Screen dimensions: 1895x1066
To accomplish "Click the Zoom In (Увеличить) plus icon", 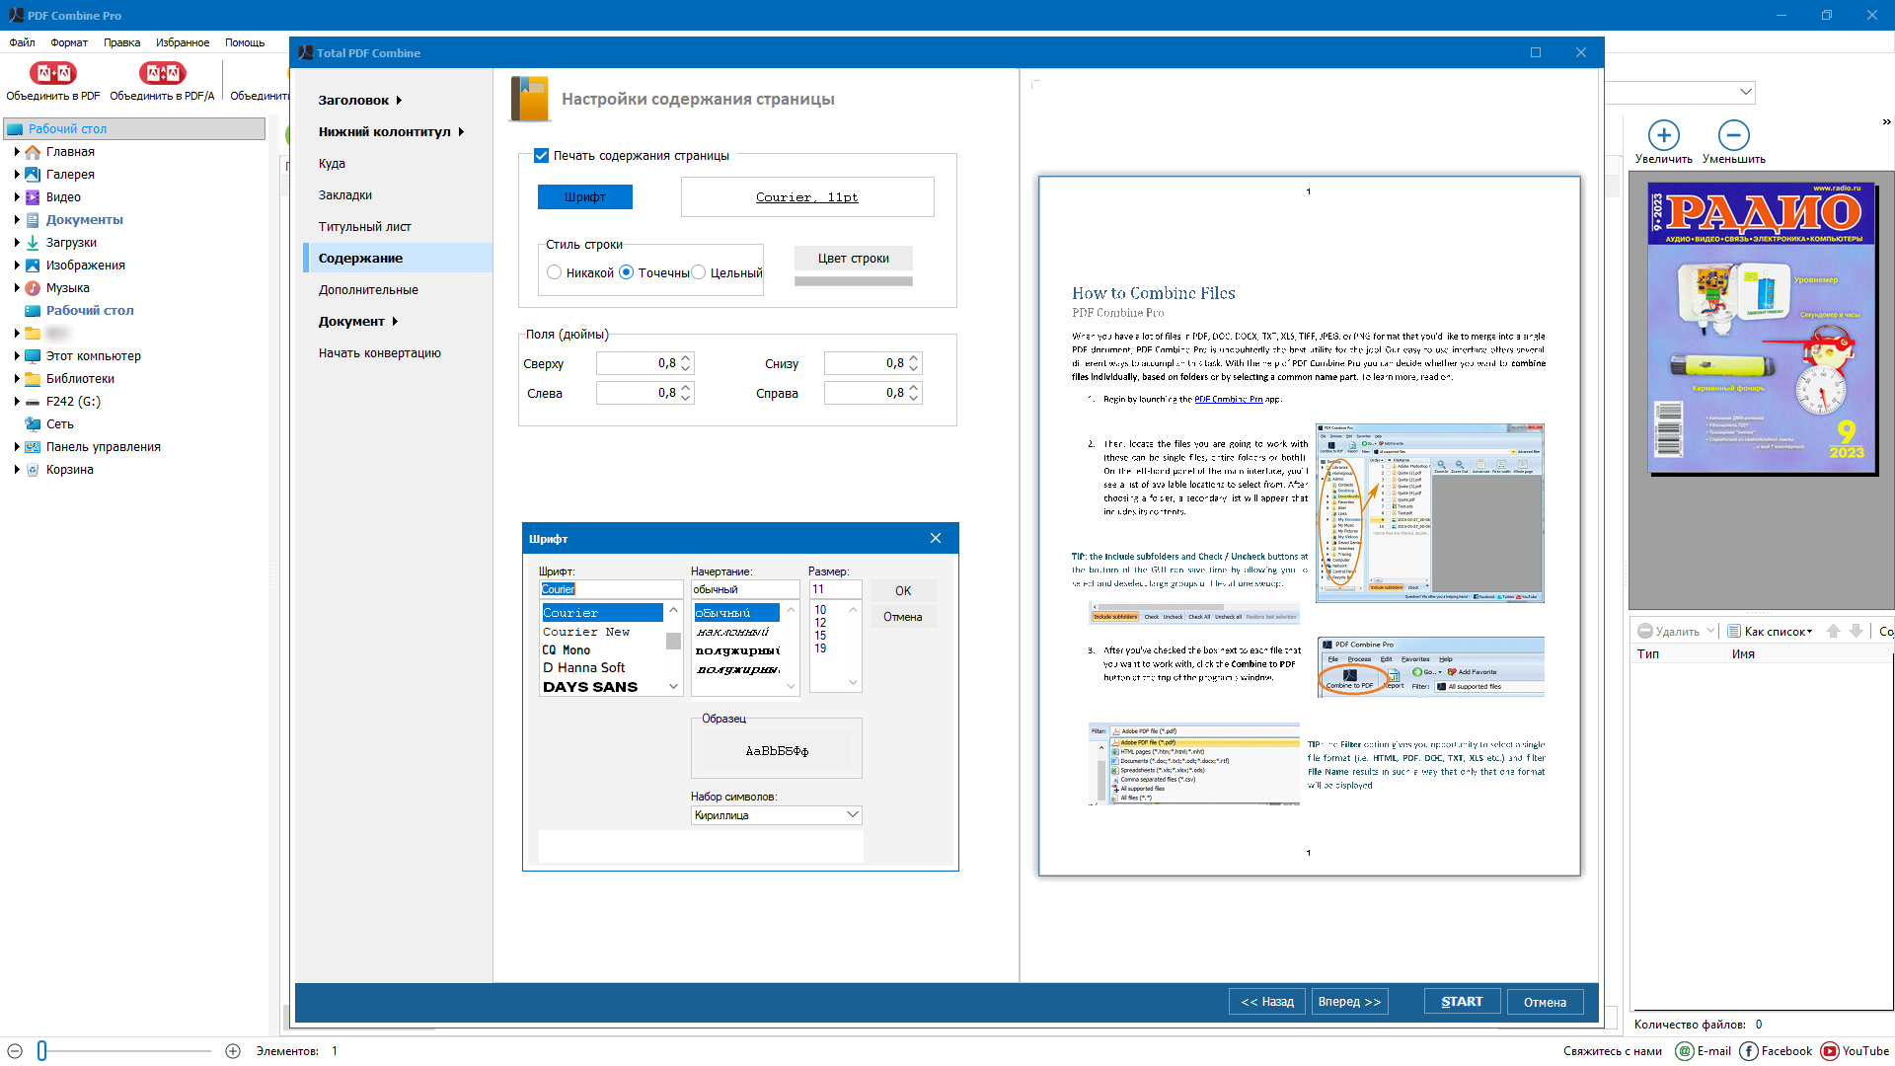I will point(1663,135).
